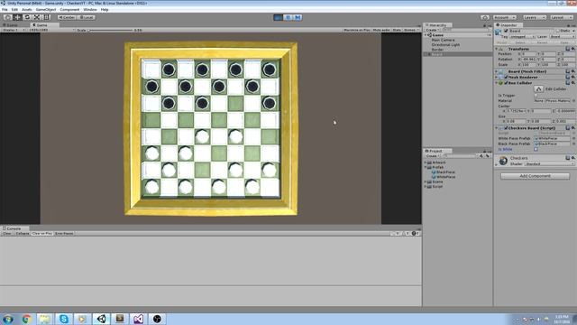
Task: Open the Assets menu
Action: tap(27, 10)
